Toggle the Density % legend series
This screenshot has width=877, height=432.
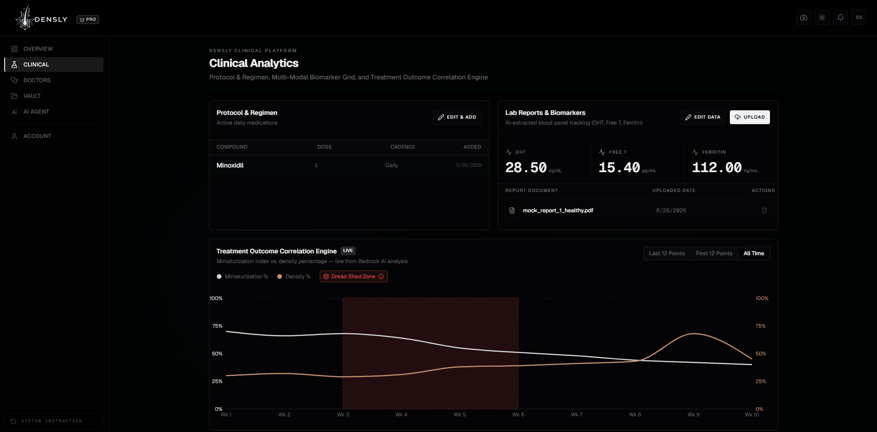(294, 276)
